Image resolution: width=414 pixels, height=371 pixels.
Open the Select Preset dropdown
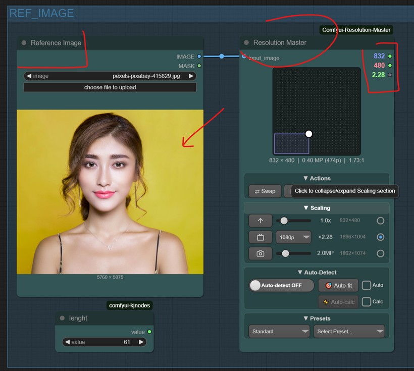(x=349, y=331)
